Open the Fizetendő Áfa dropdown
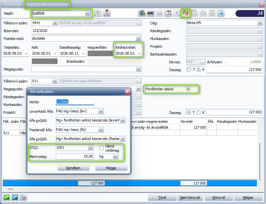Screen dimensions: 266x204 tap(101, 130)
